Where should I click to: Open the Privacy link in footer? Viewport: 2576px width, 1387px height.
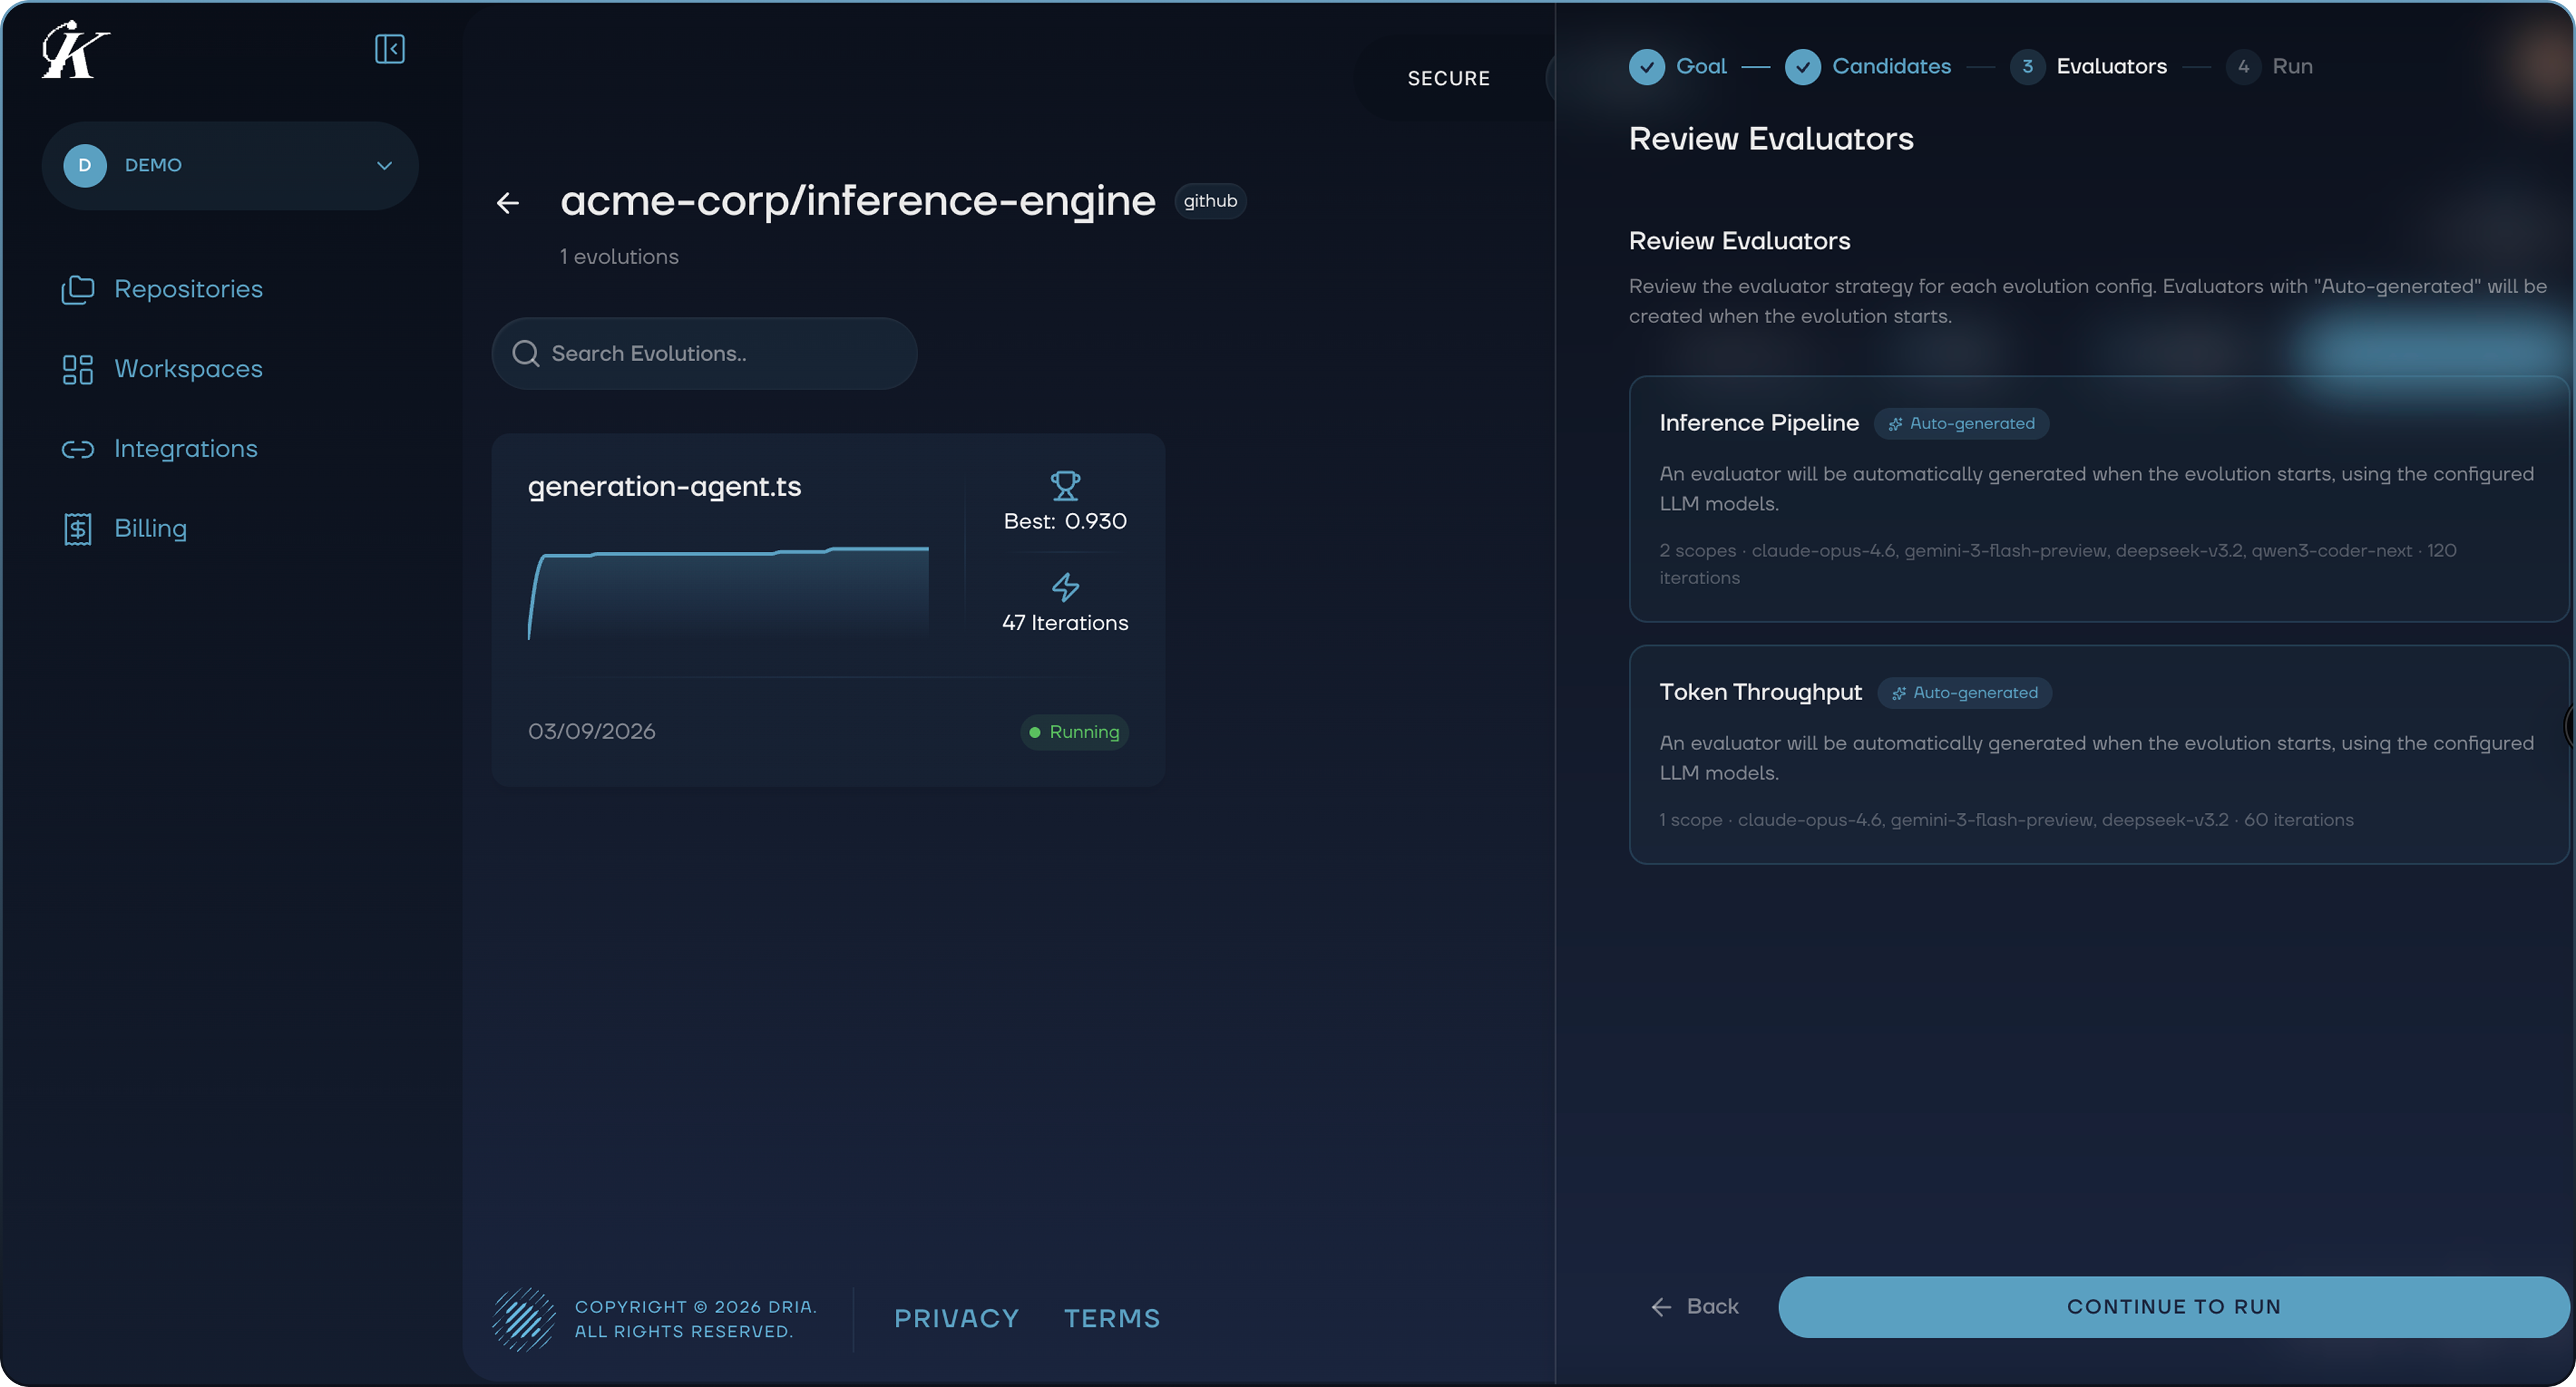click(956, 1318)
